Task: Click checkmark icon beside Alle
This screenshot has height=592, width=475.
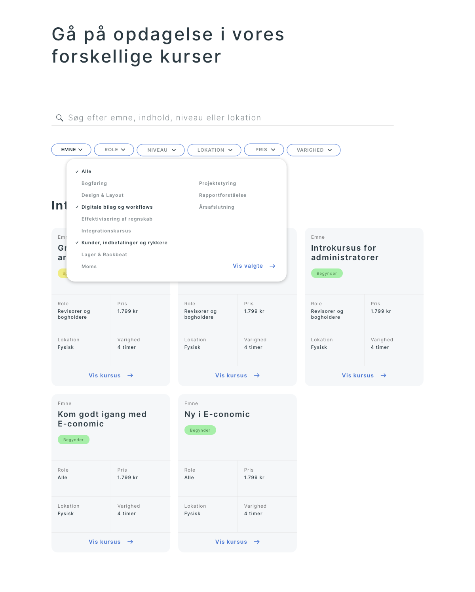Action: tap(77, 171)
